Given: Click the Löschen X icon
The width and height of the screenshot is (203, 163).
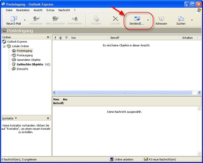Looking at the screenshot, I should [116, 19].
